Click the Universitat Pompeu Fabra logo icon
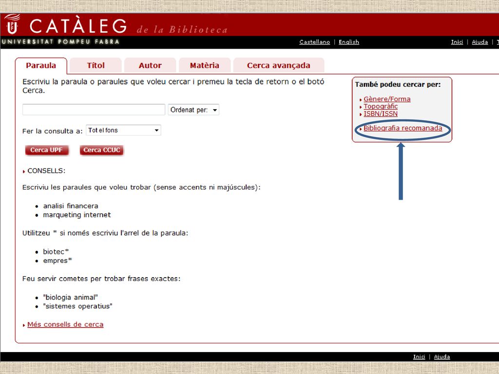Image resolution: width=499 pixels, height=374 pixels. point(12,24)
